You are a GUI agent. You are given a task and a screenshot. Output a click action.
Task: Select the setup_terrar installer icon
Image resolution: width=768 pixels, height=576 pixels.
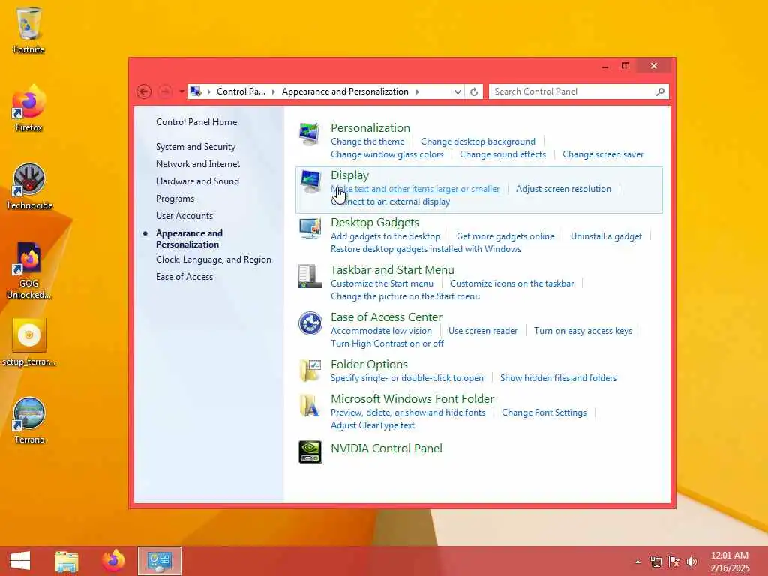29,342
